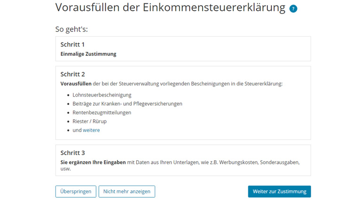Click the "Riester / Rürup" list item
This screenshot has width=361, height=203.
coord(89,121)
